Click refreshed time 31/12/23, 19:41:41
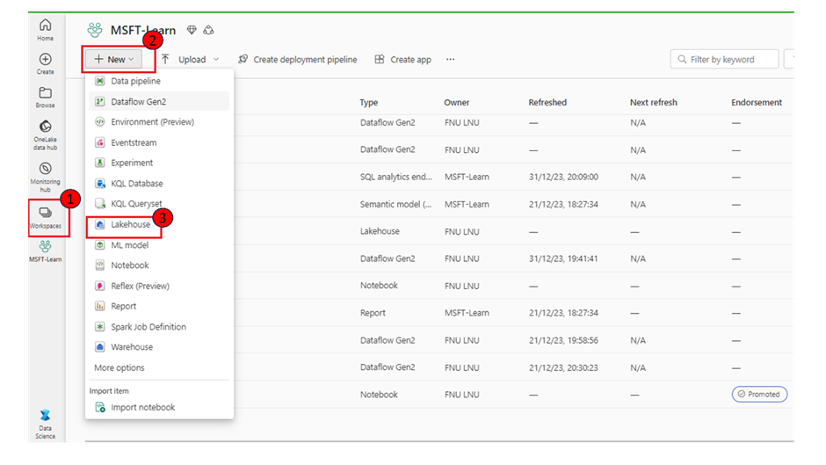The height and width of the screenshot is (465, 826). click(563, 258)
